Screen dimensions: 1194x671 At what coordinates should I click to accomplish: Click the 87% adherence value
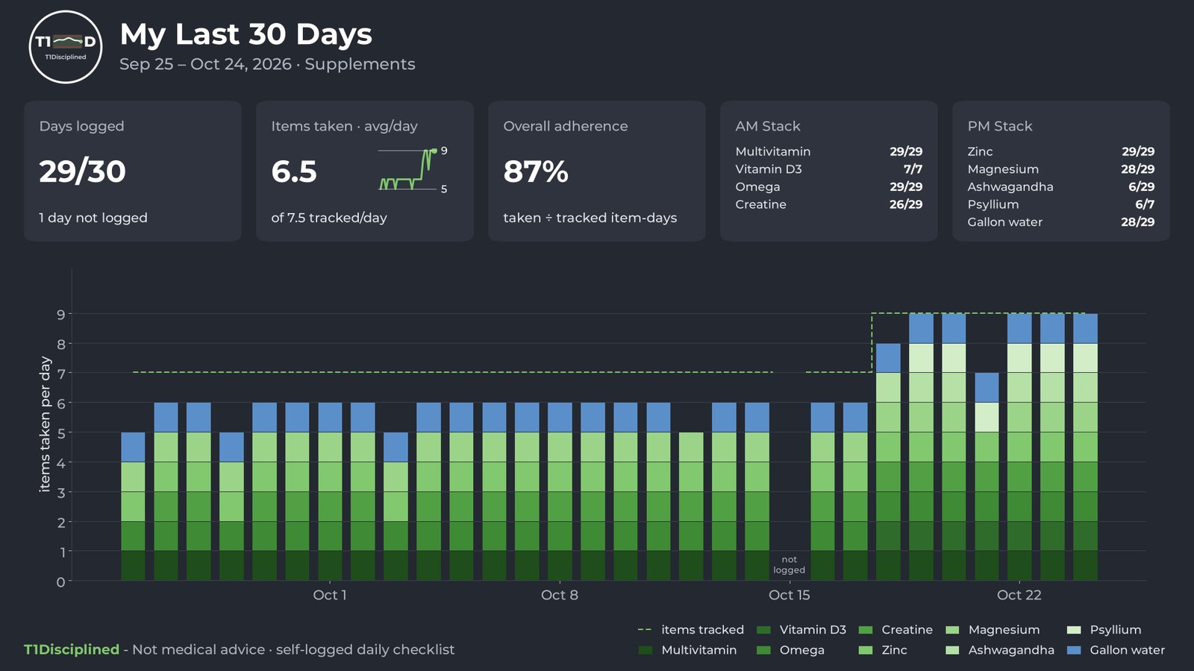(x=536, y=171)
